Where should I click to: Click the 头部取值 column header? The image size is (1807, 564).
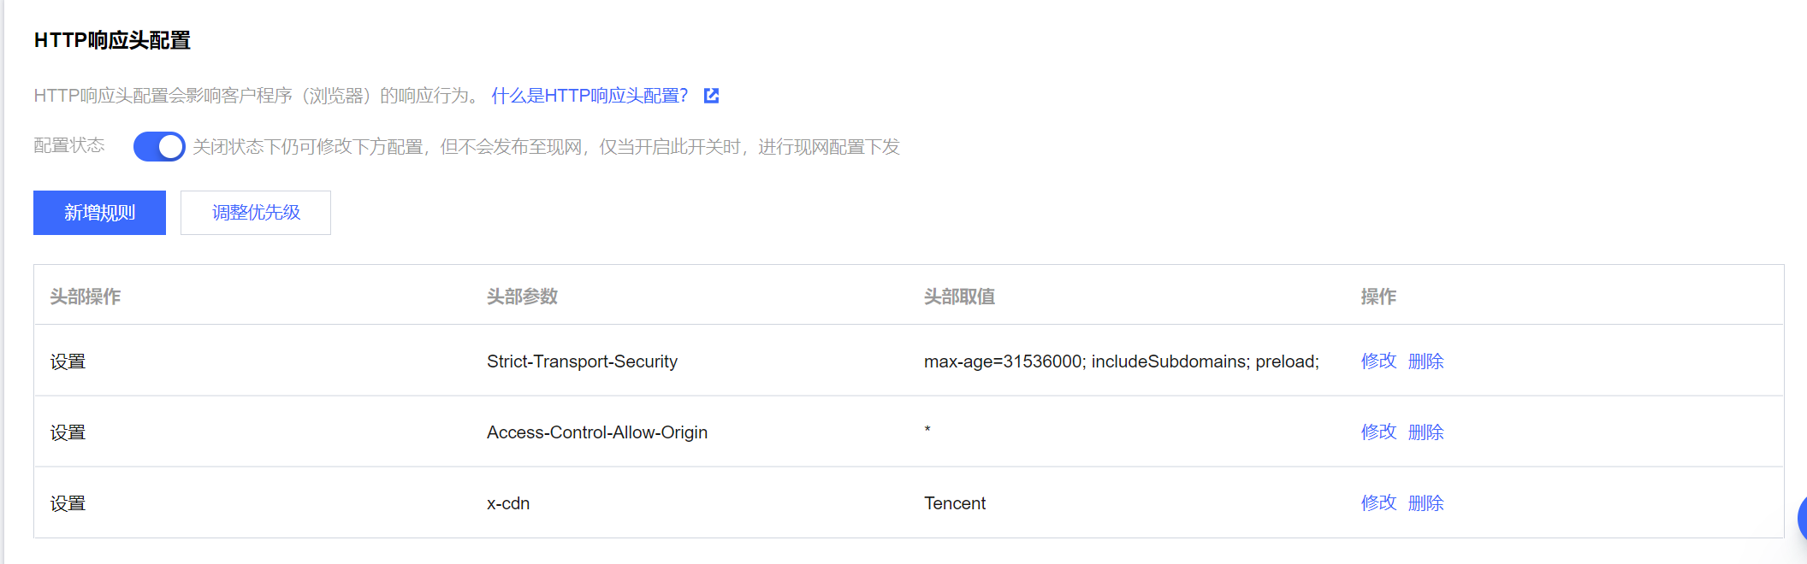959,297
